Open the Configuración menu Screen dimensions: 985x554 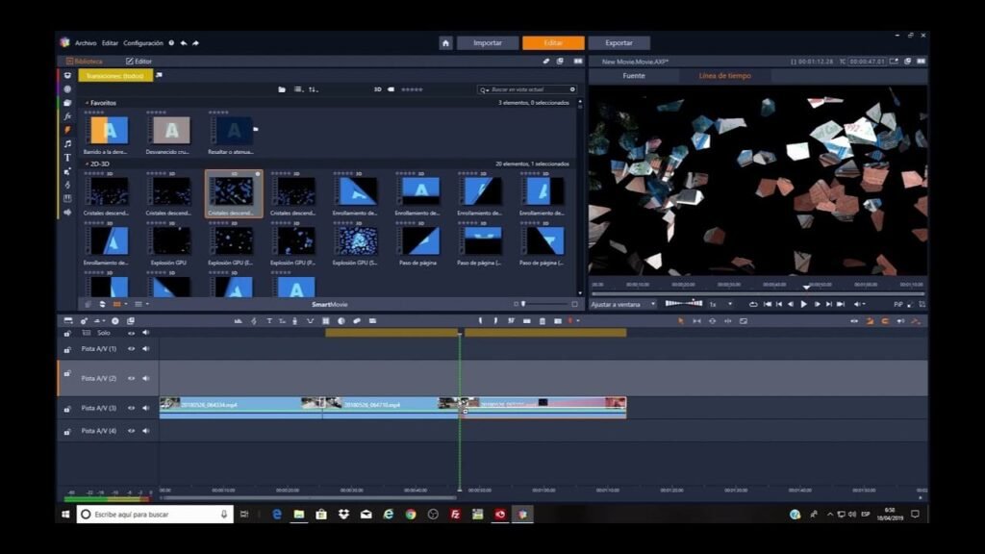click(143, 43)
